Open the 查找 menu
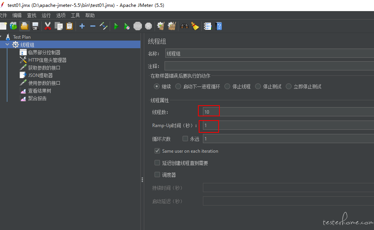The height and width of the screenshot is (230, 374). pos(31,15)
